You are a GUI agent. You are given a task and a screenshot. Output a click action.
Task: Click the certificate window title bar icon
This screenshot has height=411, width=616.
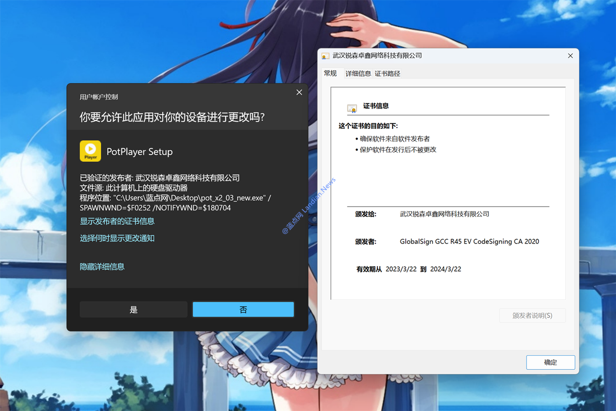(x=326, y=56)
